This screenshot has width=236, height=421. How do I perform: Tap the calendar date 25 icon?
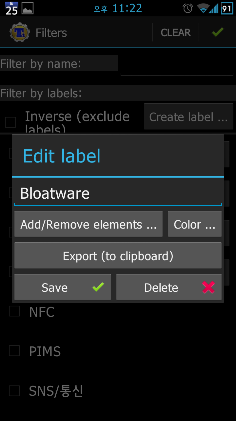pyautogui.click(x=11, y=9)
